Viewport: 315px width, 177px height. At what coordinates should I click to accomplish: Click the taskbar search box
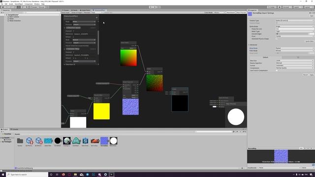click(x=27, y=175)
